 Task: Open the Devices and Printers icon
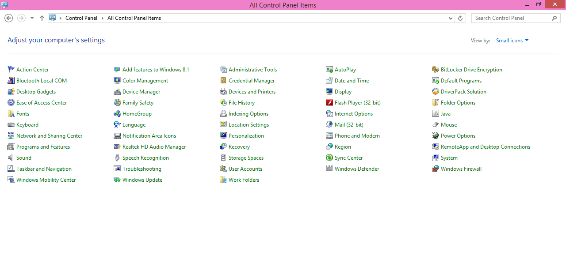[223, 91]
